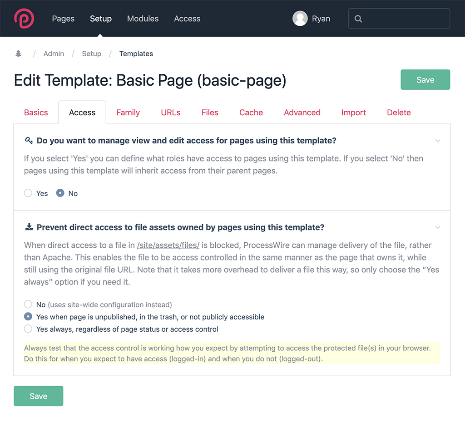The image size is (465, 422).
Task: Open the /site/assets/files/ link
Action: (168, 245)
